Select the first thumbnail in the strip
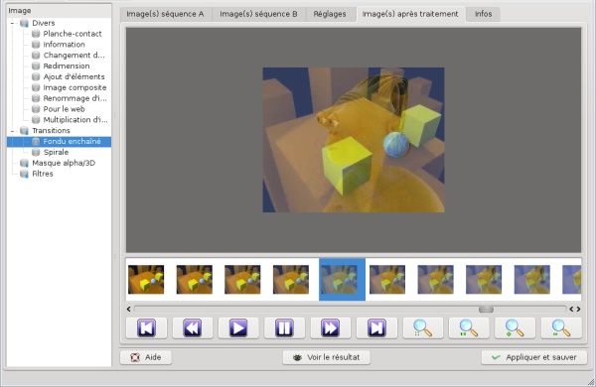 pyautogui.click(x=146, y=280)
